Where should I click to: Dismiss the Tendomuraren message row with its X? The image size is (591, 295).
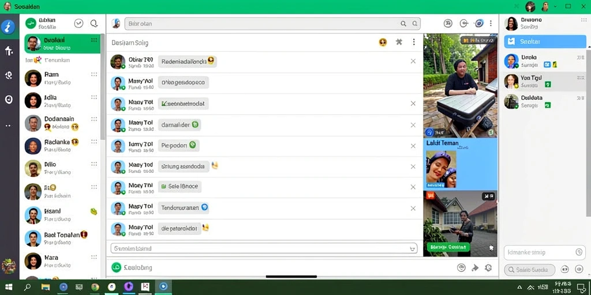413,208
